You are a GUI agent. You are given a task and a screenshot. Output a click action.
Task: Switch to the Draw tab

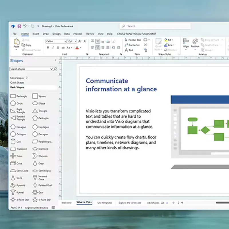[46, 34]
